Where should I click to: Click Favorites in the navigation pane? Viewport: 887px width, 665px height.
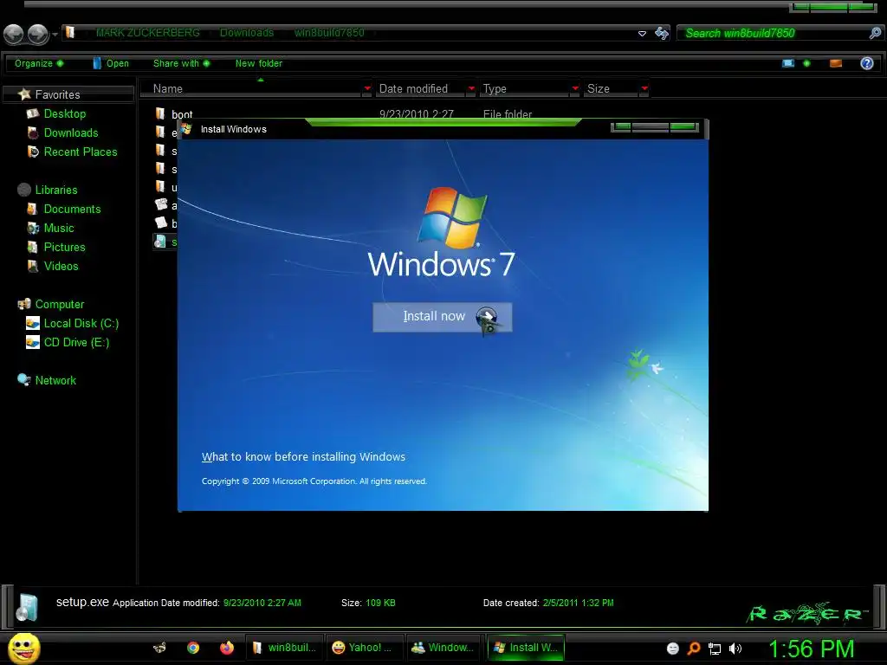coord(57,94)
